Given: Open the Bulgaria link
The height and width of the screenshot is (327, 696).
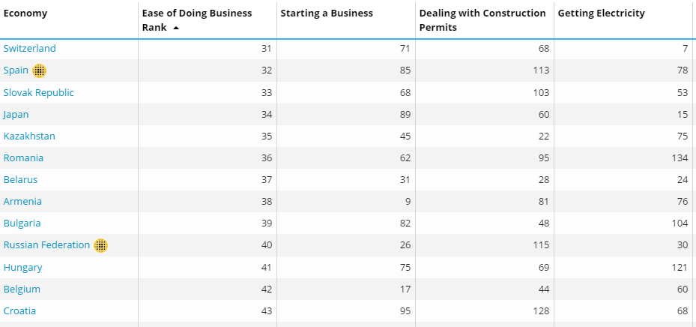Looking at the screenshot, I should (22, 223).
